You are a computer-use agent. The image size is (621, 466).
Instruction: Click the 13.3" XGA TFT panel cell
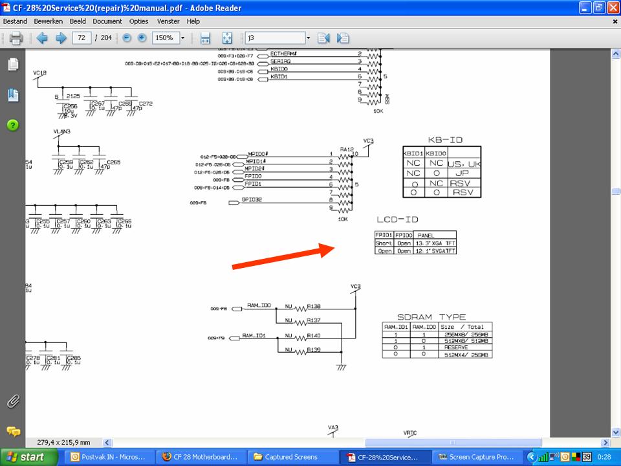[x=435, y=243]
